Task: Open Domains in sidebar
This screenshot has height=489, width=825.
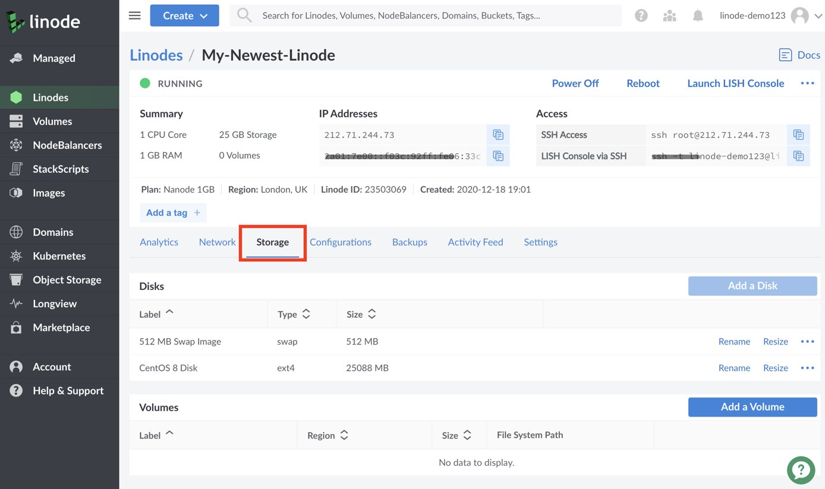Action: tap(59, 232)
